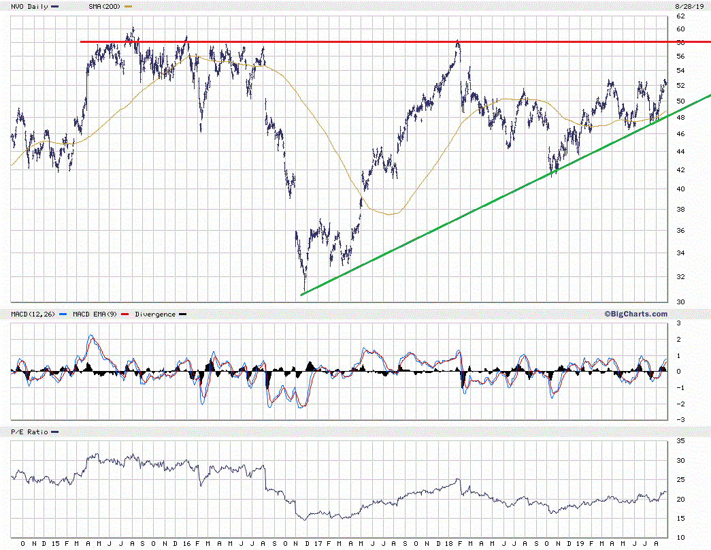Click the red MACD EMA(9) legend swatch
This screenshot has height=550, width=711.
pyautogui.click(x=125, y=314)
